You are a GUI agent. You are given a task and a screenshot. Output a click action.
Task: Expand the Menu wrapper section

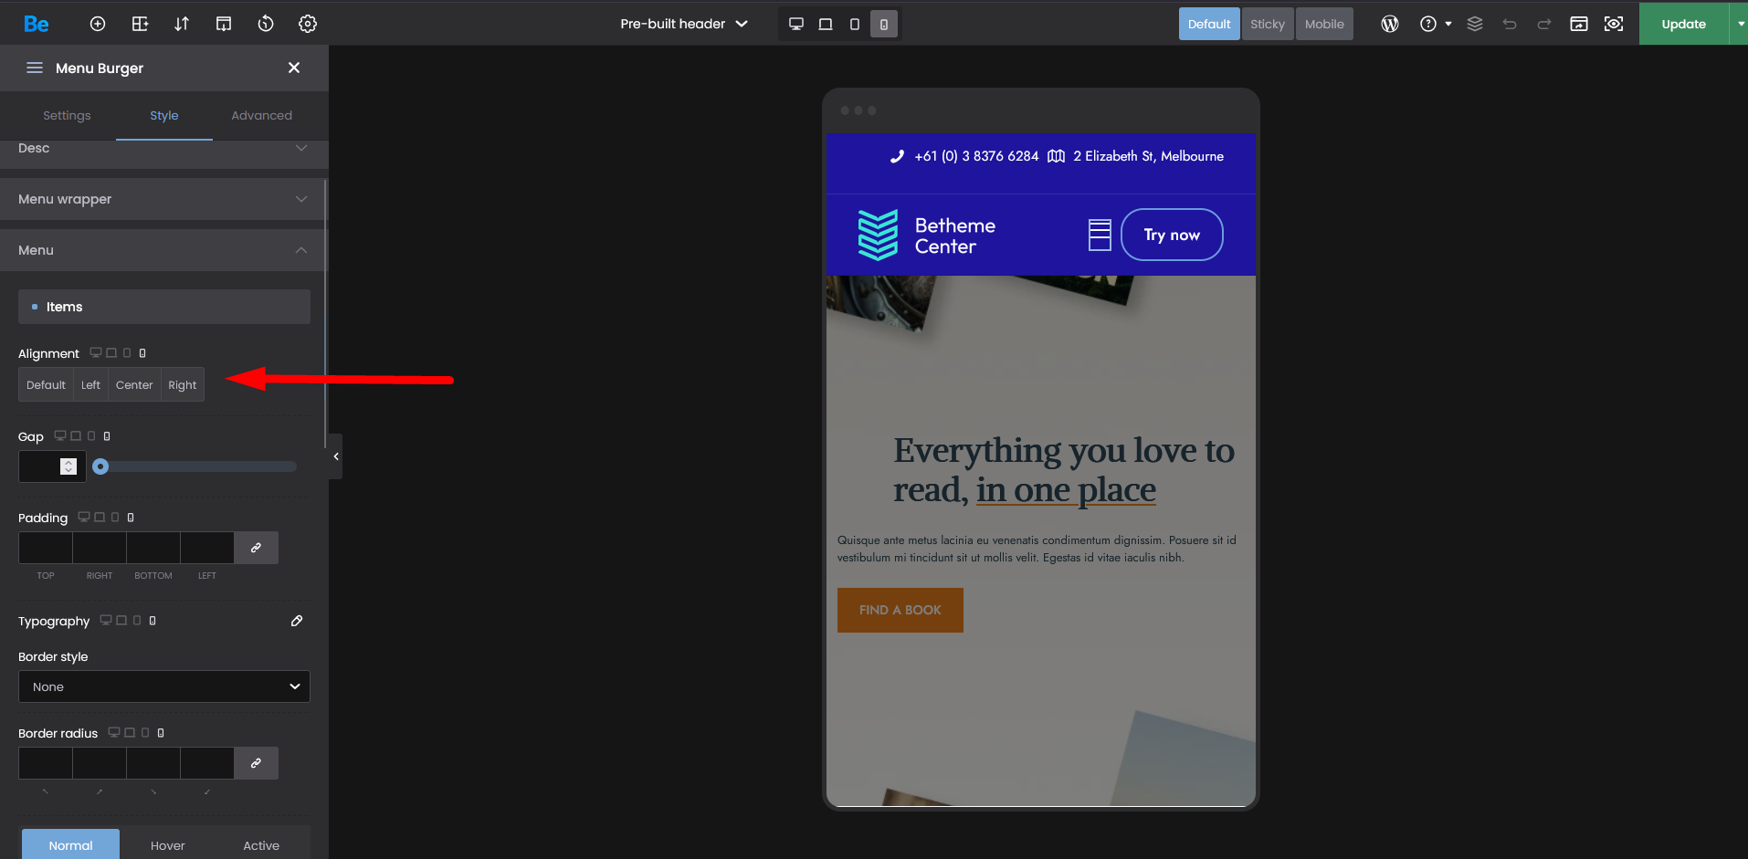point(164,199)
